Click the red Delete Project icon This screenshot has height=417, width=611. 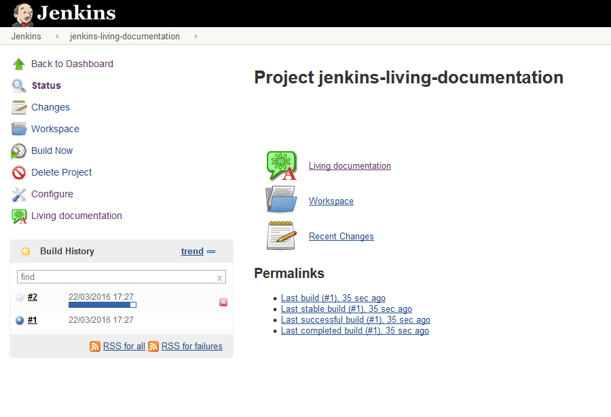tap(19, 172)
